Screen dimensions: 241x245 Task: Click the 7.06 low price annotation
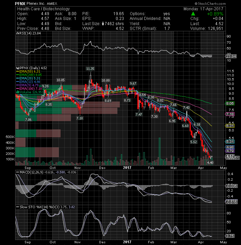28,119
